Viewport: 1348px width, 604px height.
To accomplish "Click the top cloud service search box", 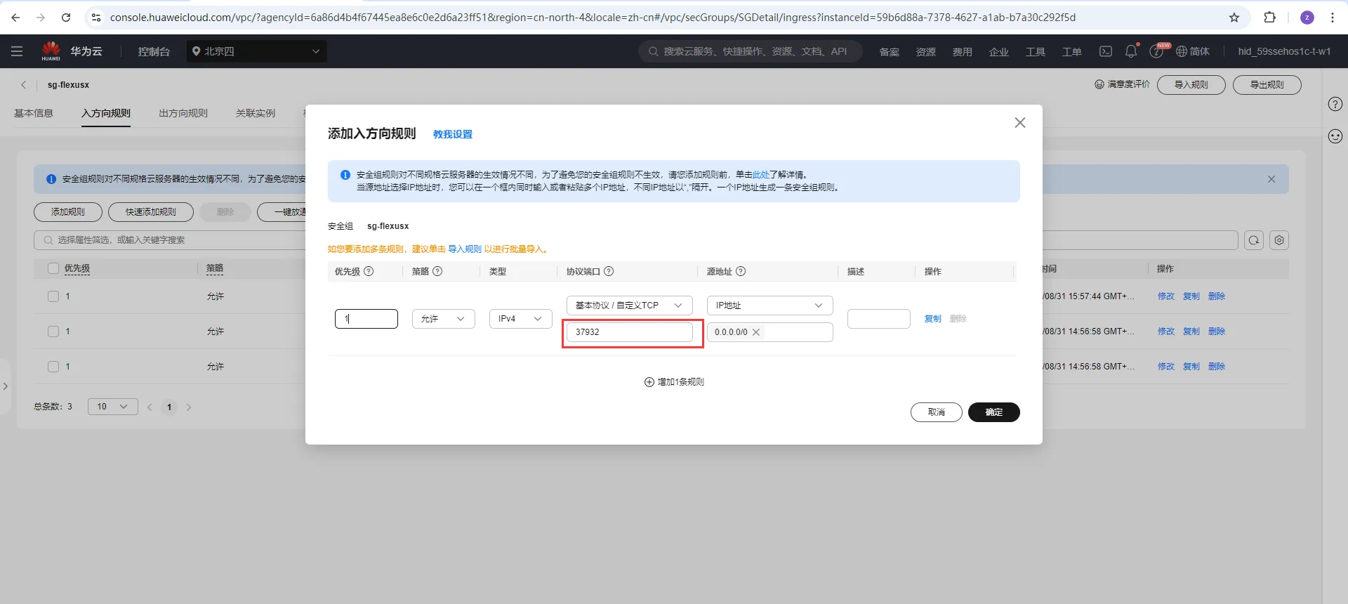I will (x=751, y=51).
